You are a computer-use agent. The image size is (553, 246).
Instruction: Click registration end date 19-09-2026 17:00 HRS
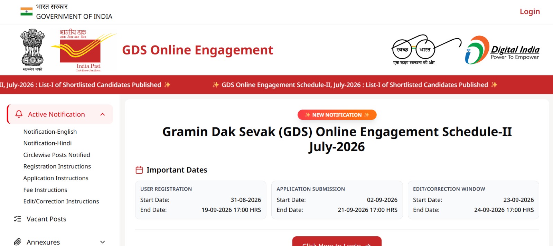click(231, 210)
